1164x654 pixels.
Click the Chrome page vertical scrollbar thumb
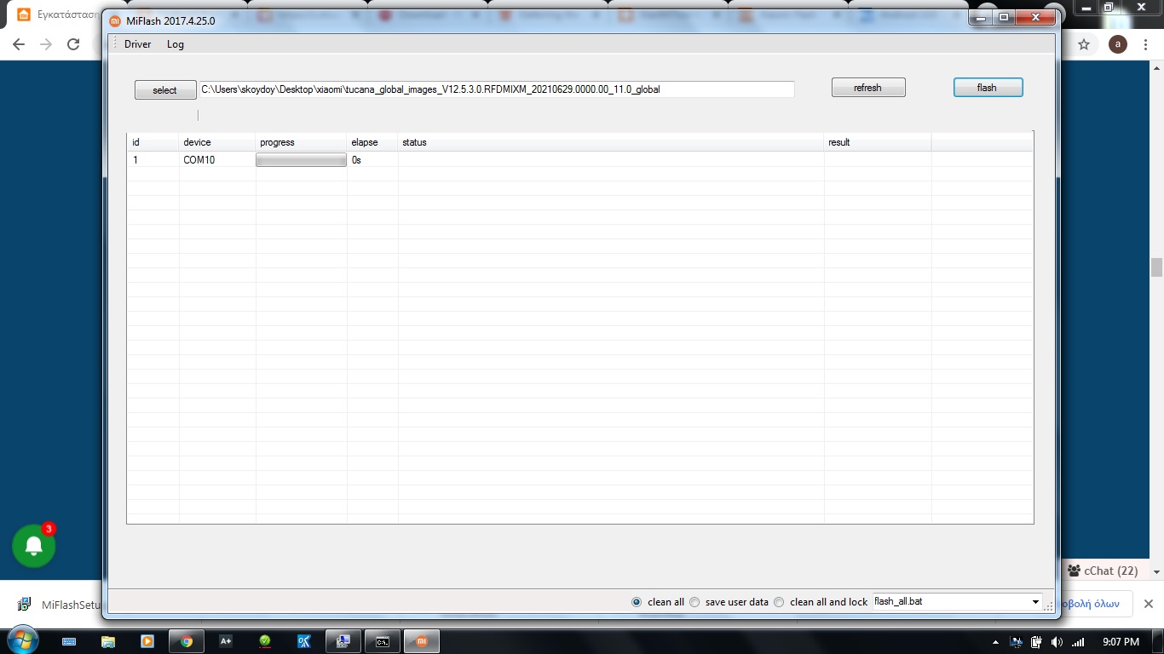(1156, 267)
